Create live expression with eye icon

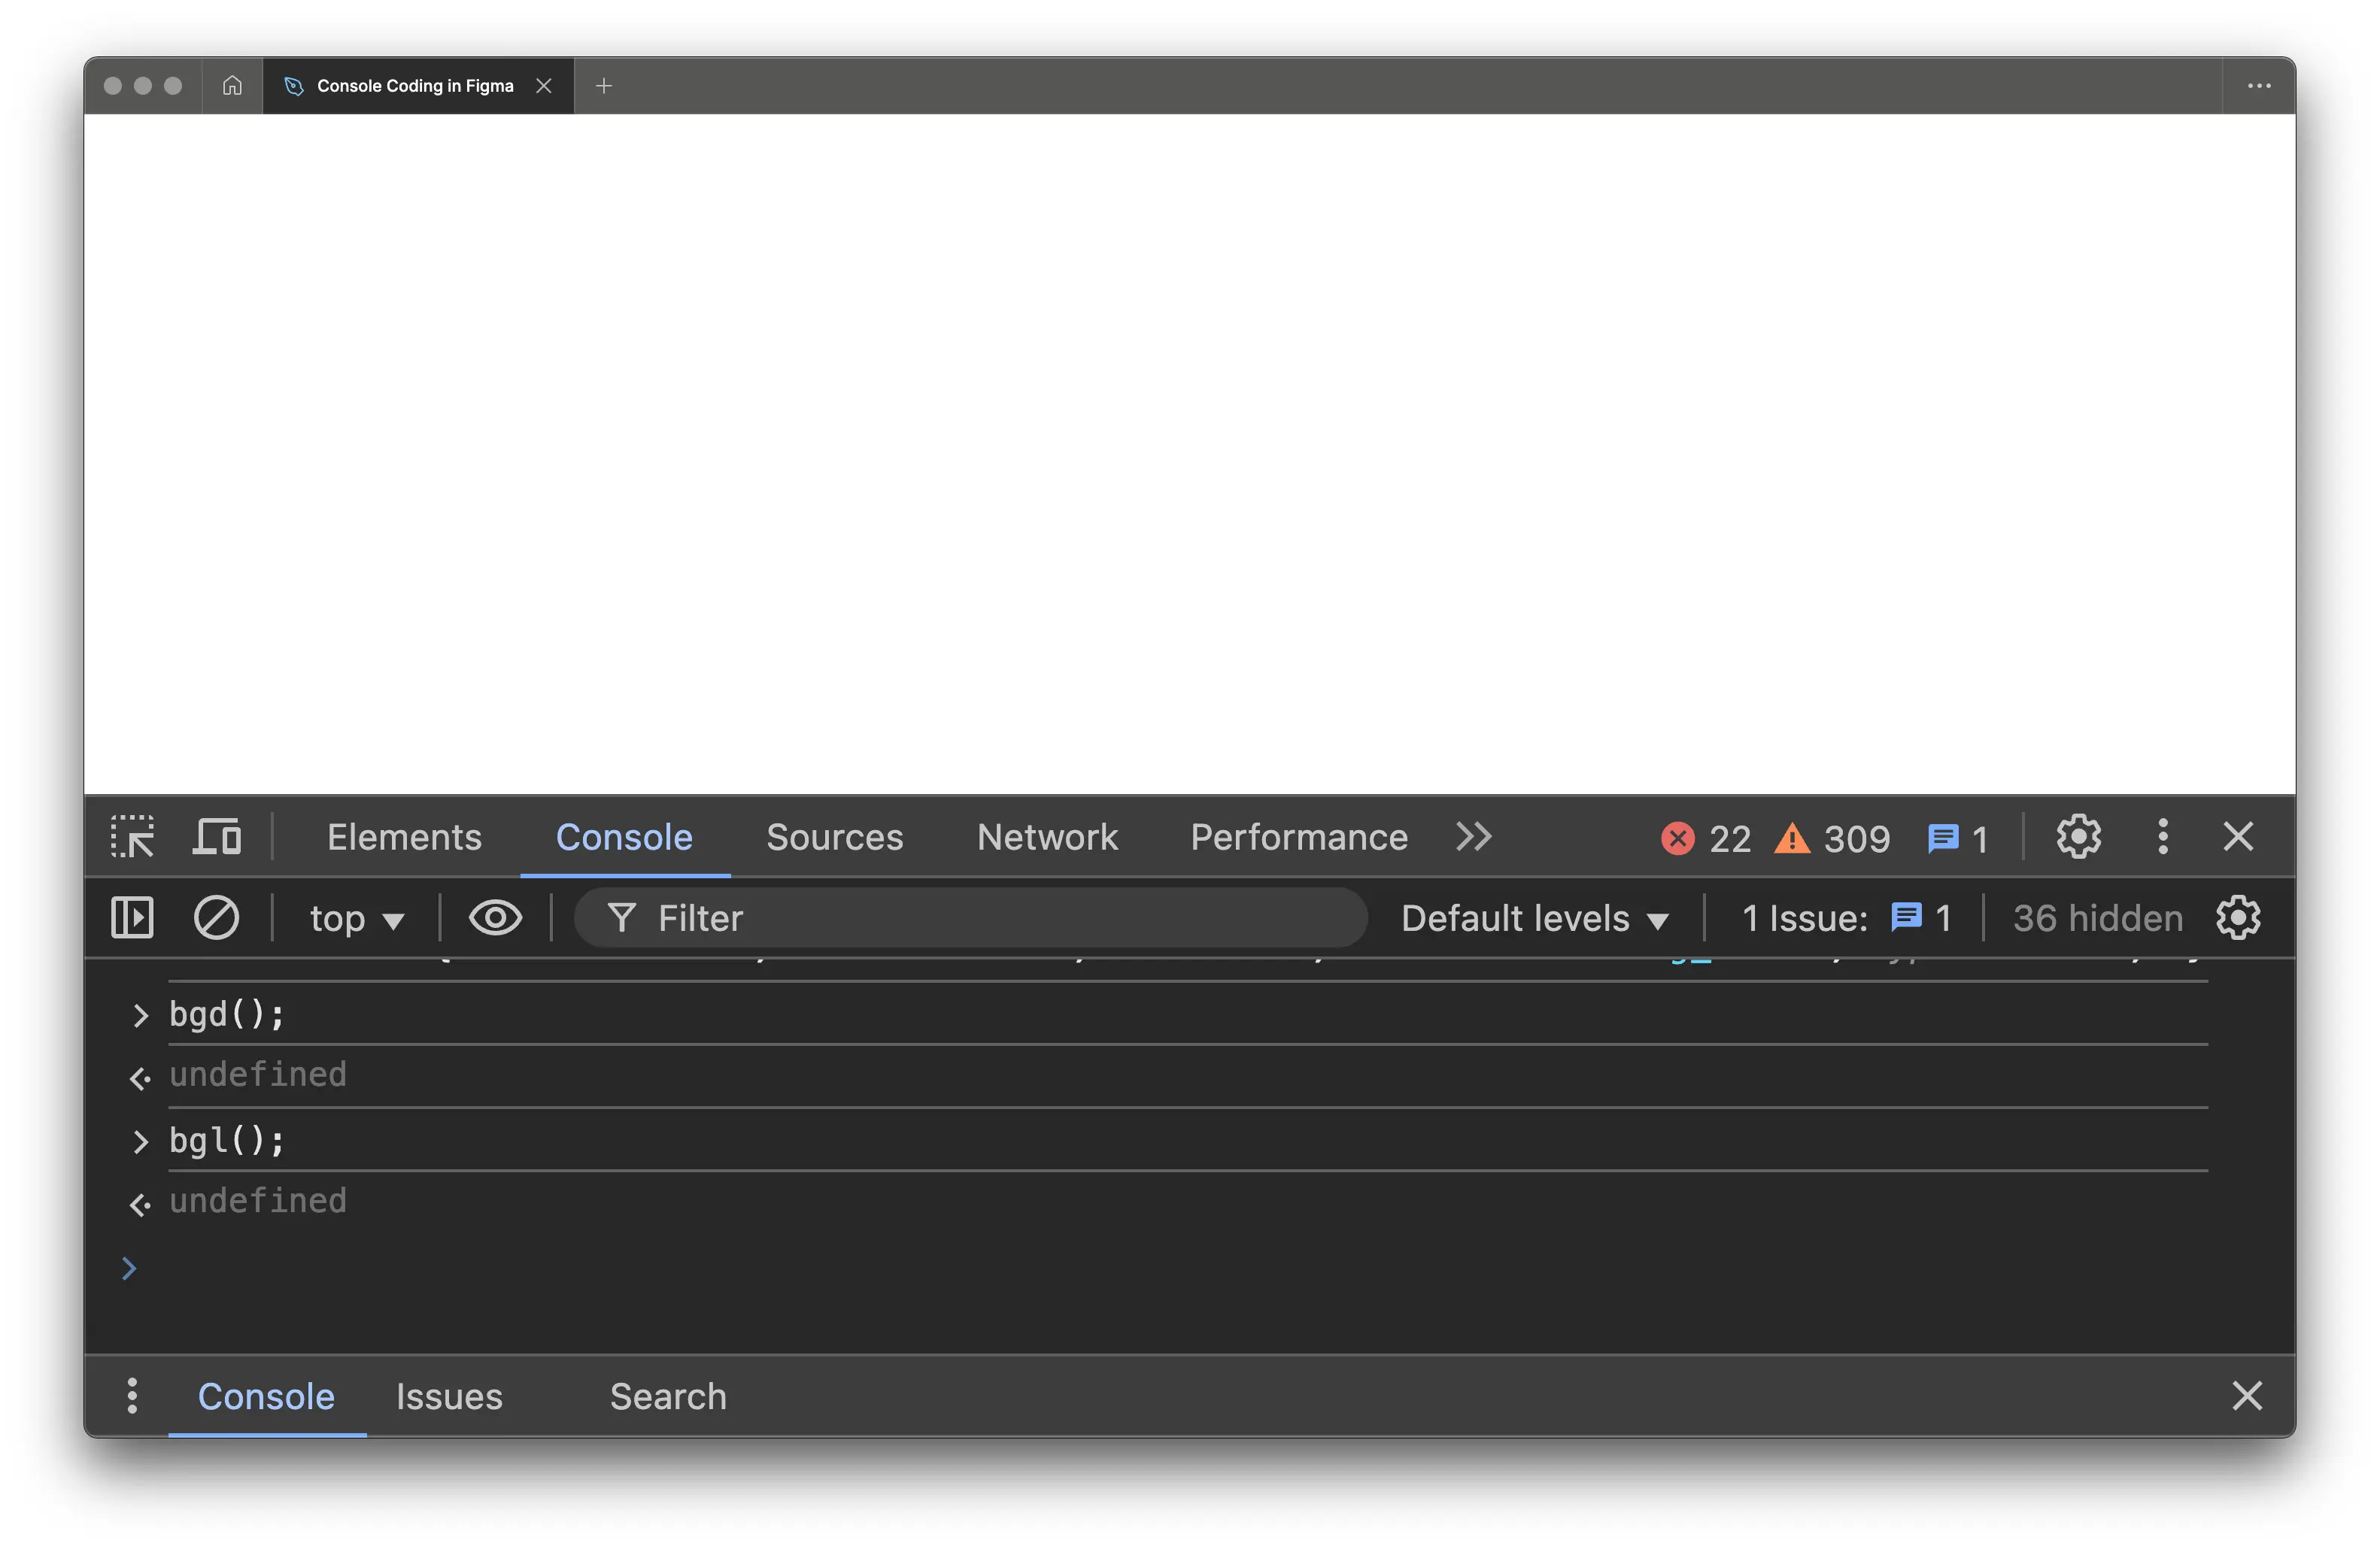[x=495, y=917]
